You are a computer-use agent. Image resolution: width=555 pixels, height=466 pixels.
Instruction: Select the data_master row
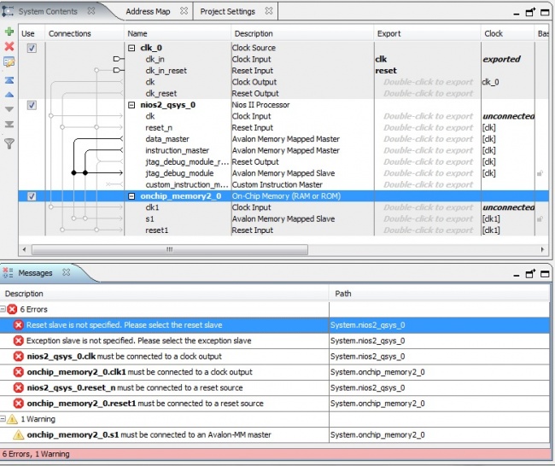(x=283, y=139)
